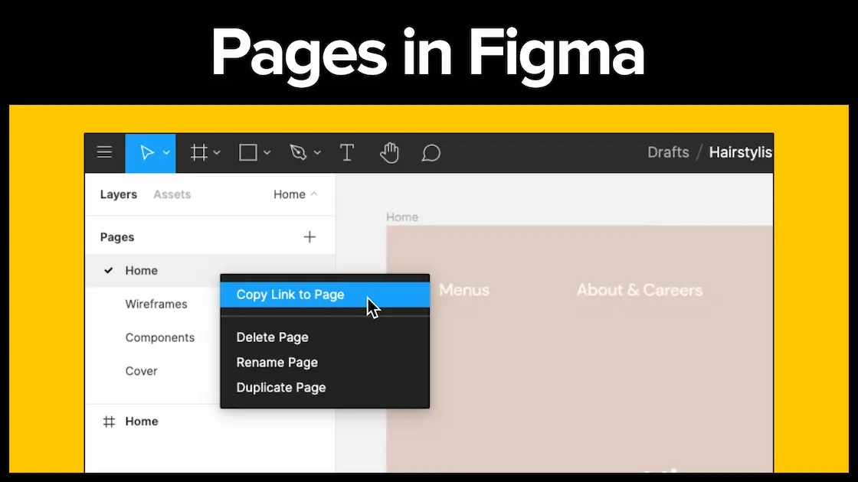Click Copy Link to Page
858x482 pixels.
[x=290, y=294]
